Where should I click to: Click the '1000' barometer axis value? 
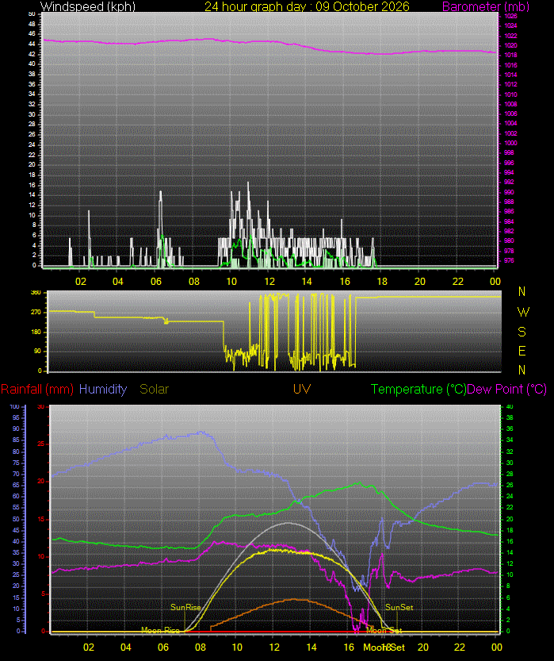(x=510, y=143)
